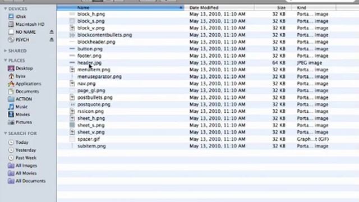Click the sheet_s.png file icon
This screenshot has width=359, height=202.
pos(72,125)
